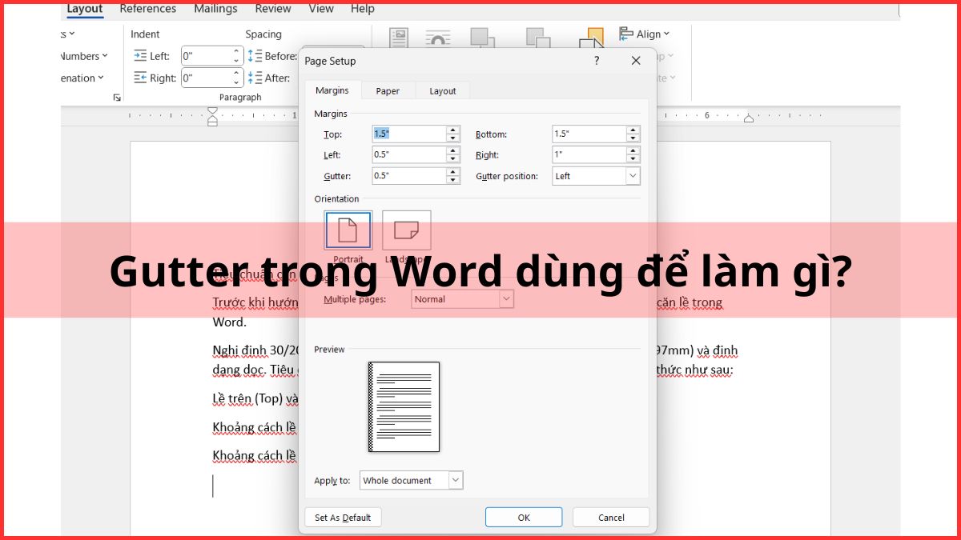Click the help question mark in Page Setup
961x540 pixels.
point(596,61)
